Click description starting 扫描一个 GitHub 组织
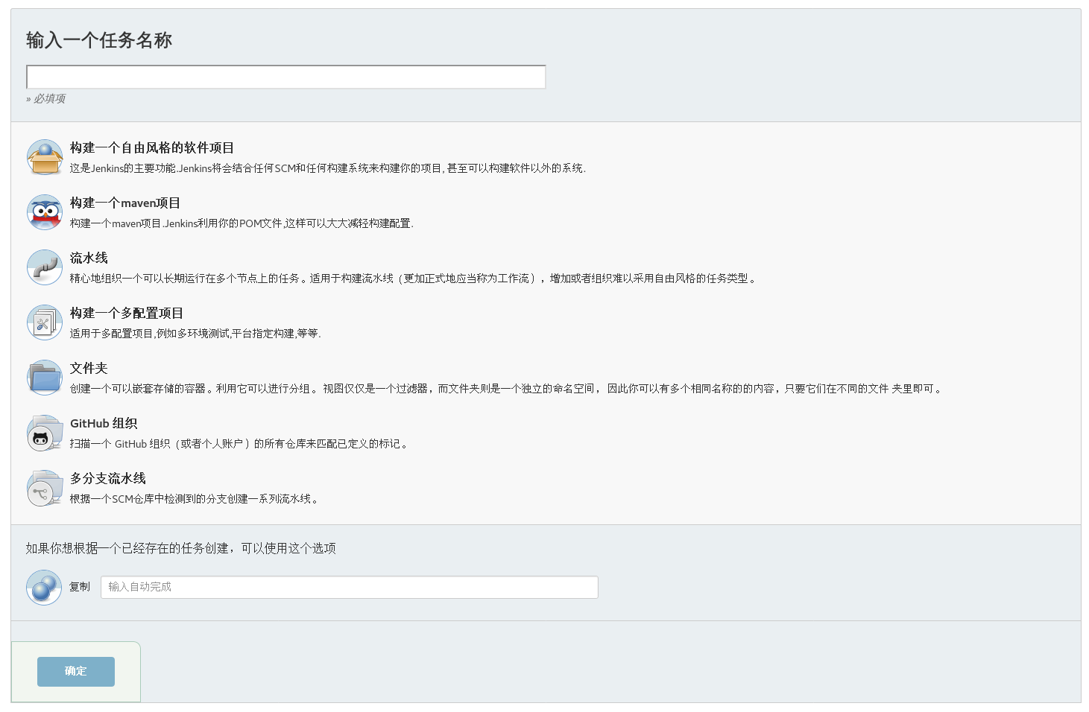 coord(239,444)
